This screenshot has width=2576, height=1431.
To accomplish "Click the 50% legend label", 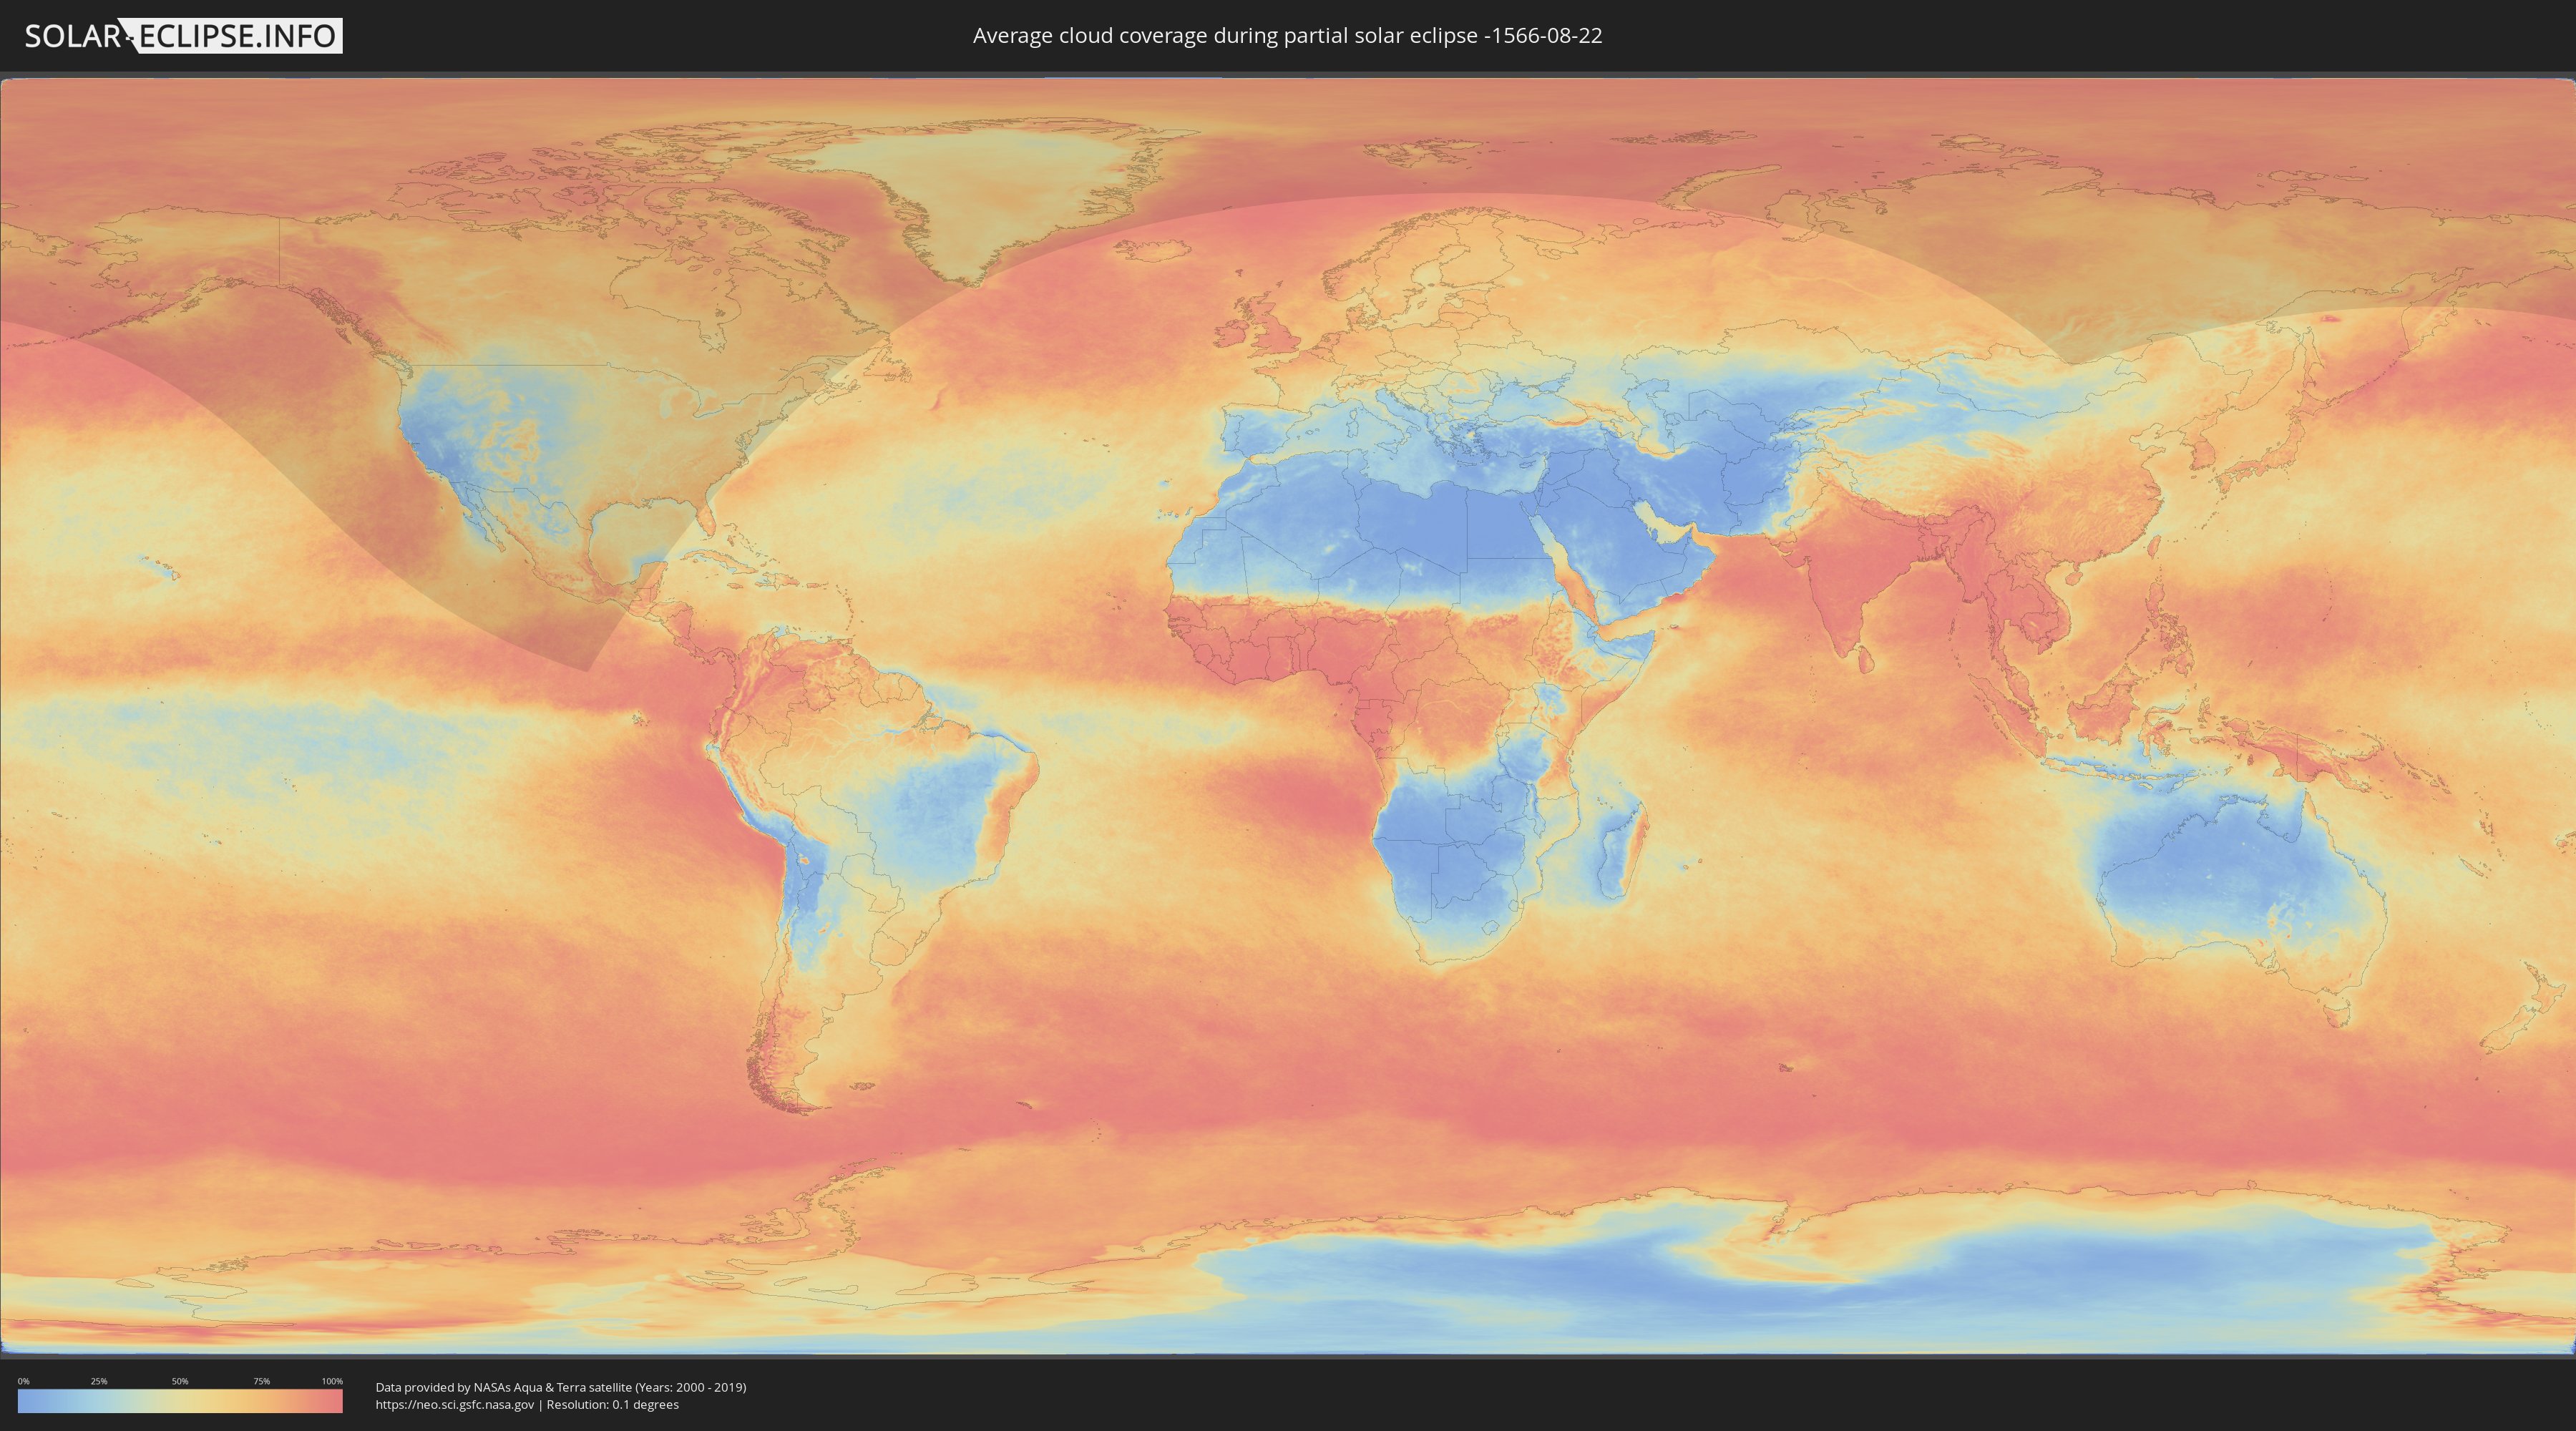I will click(x=180, y=1381).
